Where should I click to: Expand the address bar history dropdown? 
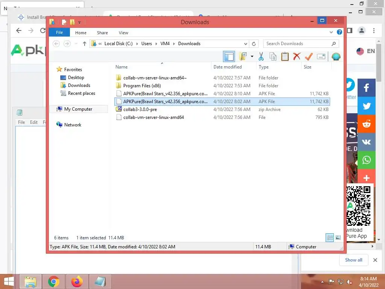click(246, 44)
